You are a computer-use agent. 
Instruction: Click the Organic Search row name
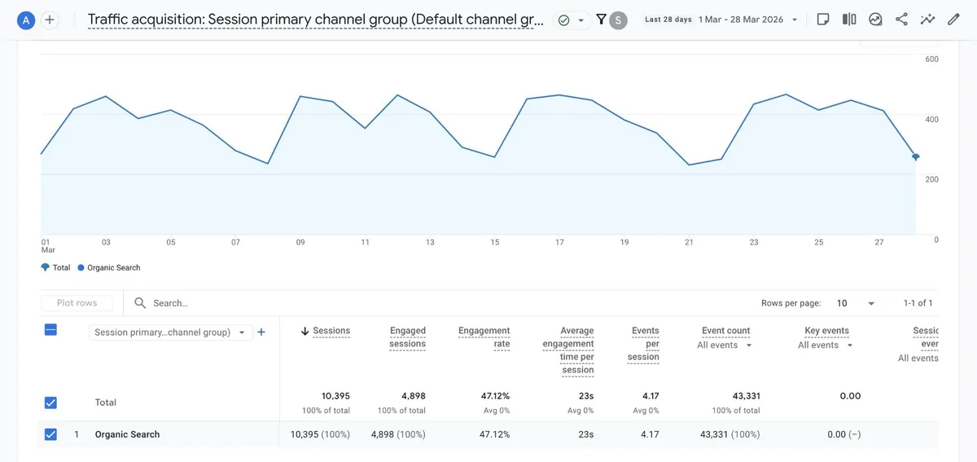coord(127,434)
